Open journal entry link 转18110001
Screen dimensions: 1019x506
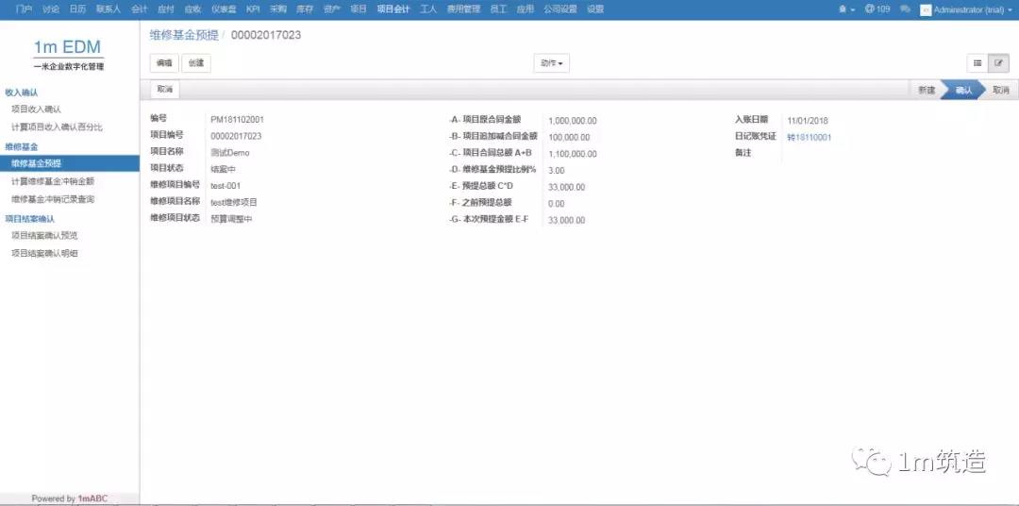[809, 137]
